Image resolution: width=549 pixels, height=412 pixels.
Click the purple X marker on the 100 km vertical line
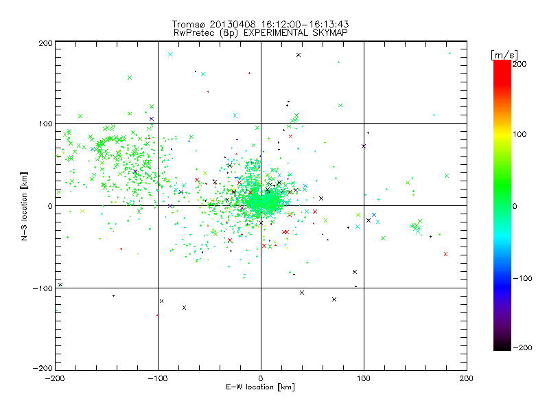[x=364, y=146]
